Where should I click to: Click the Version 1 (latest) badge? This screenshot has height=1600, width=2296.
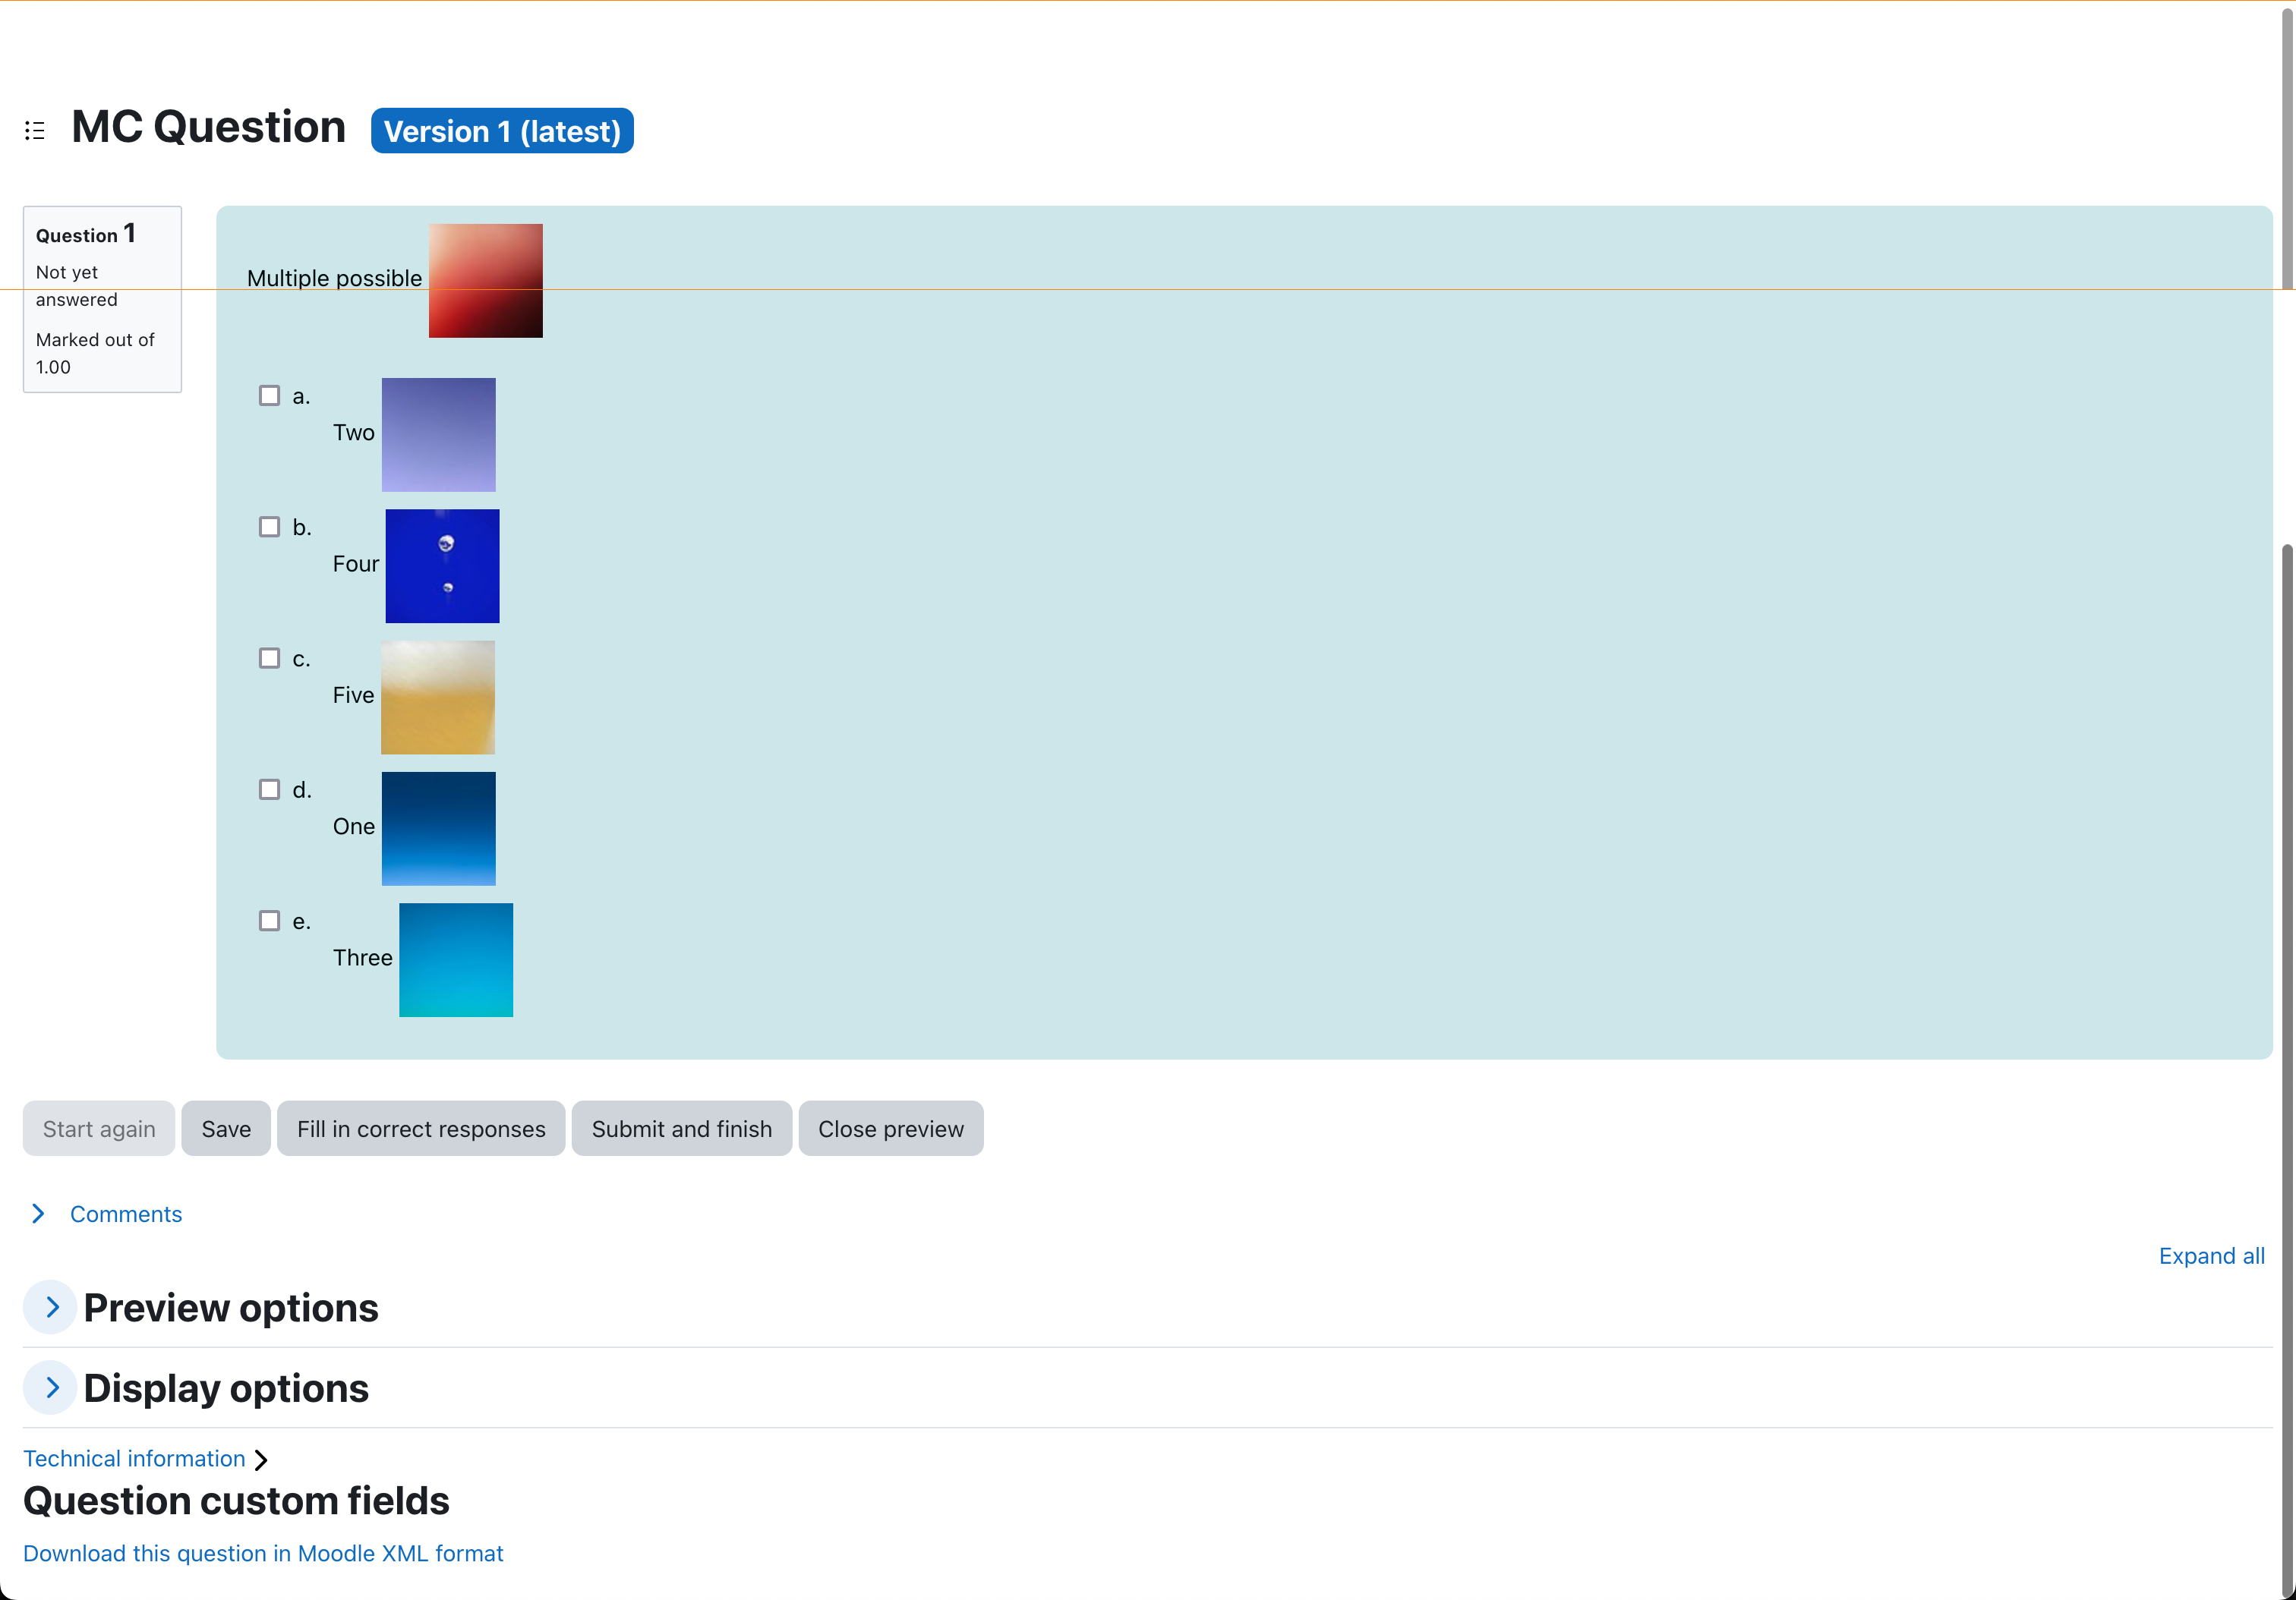coord(502,131)
